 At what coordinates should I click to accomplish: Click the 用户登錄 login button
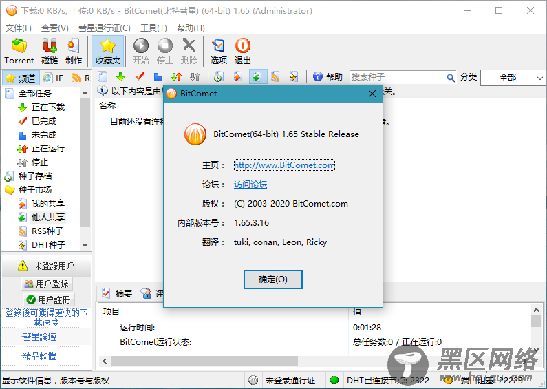(x=47, y=284)
